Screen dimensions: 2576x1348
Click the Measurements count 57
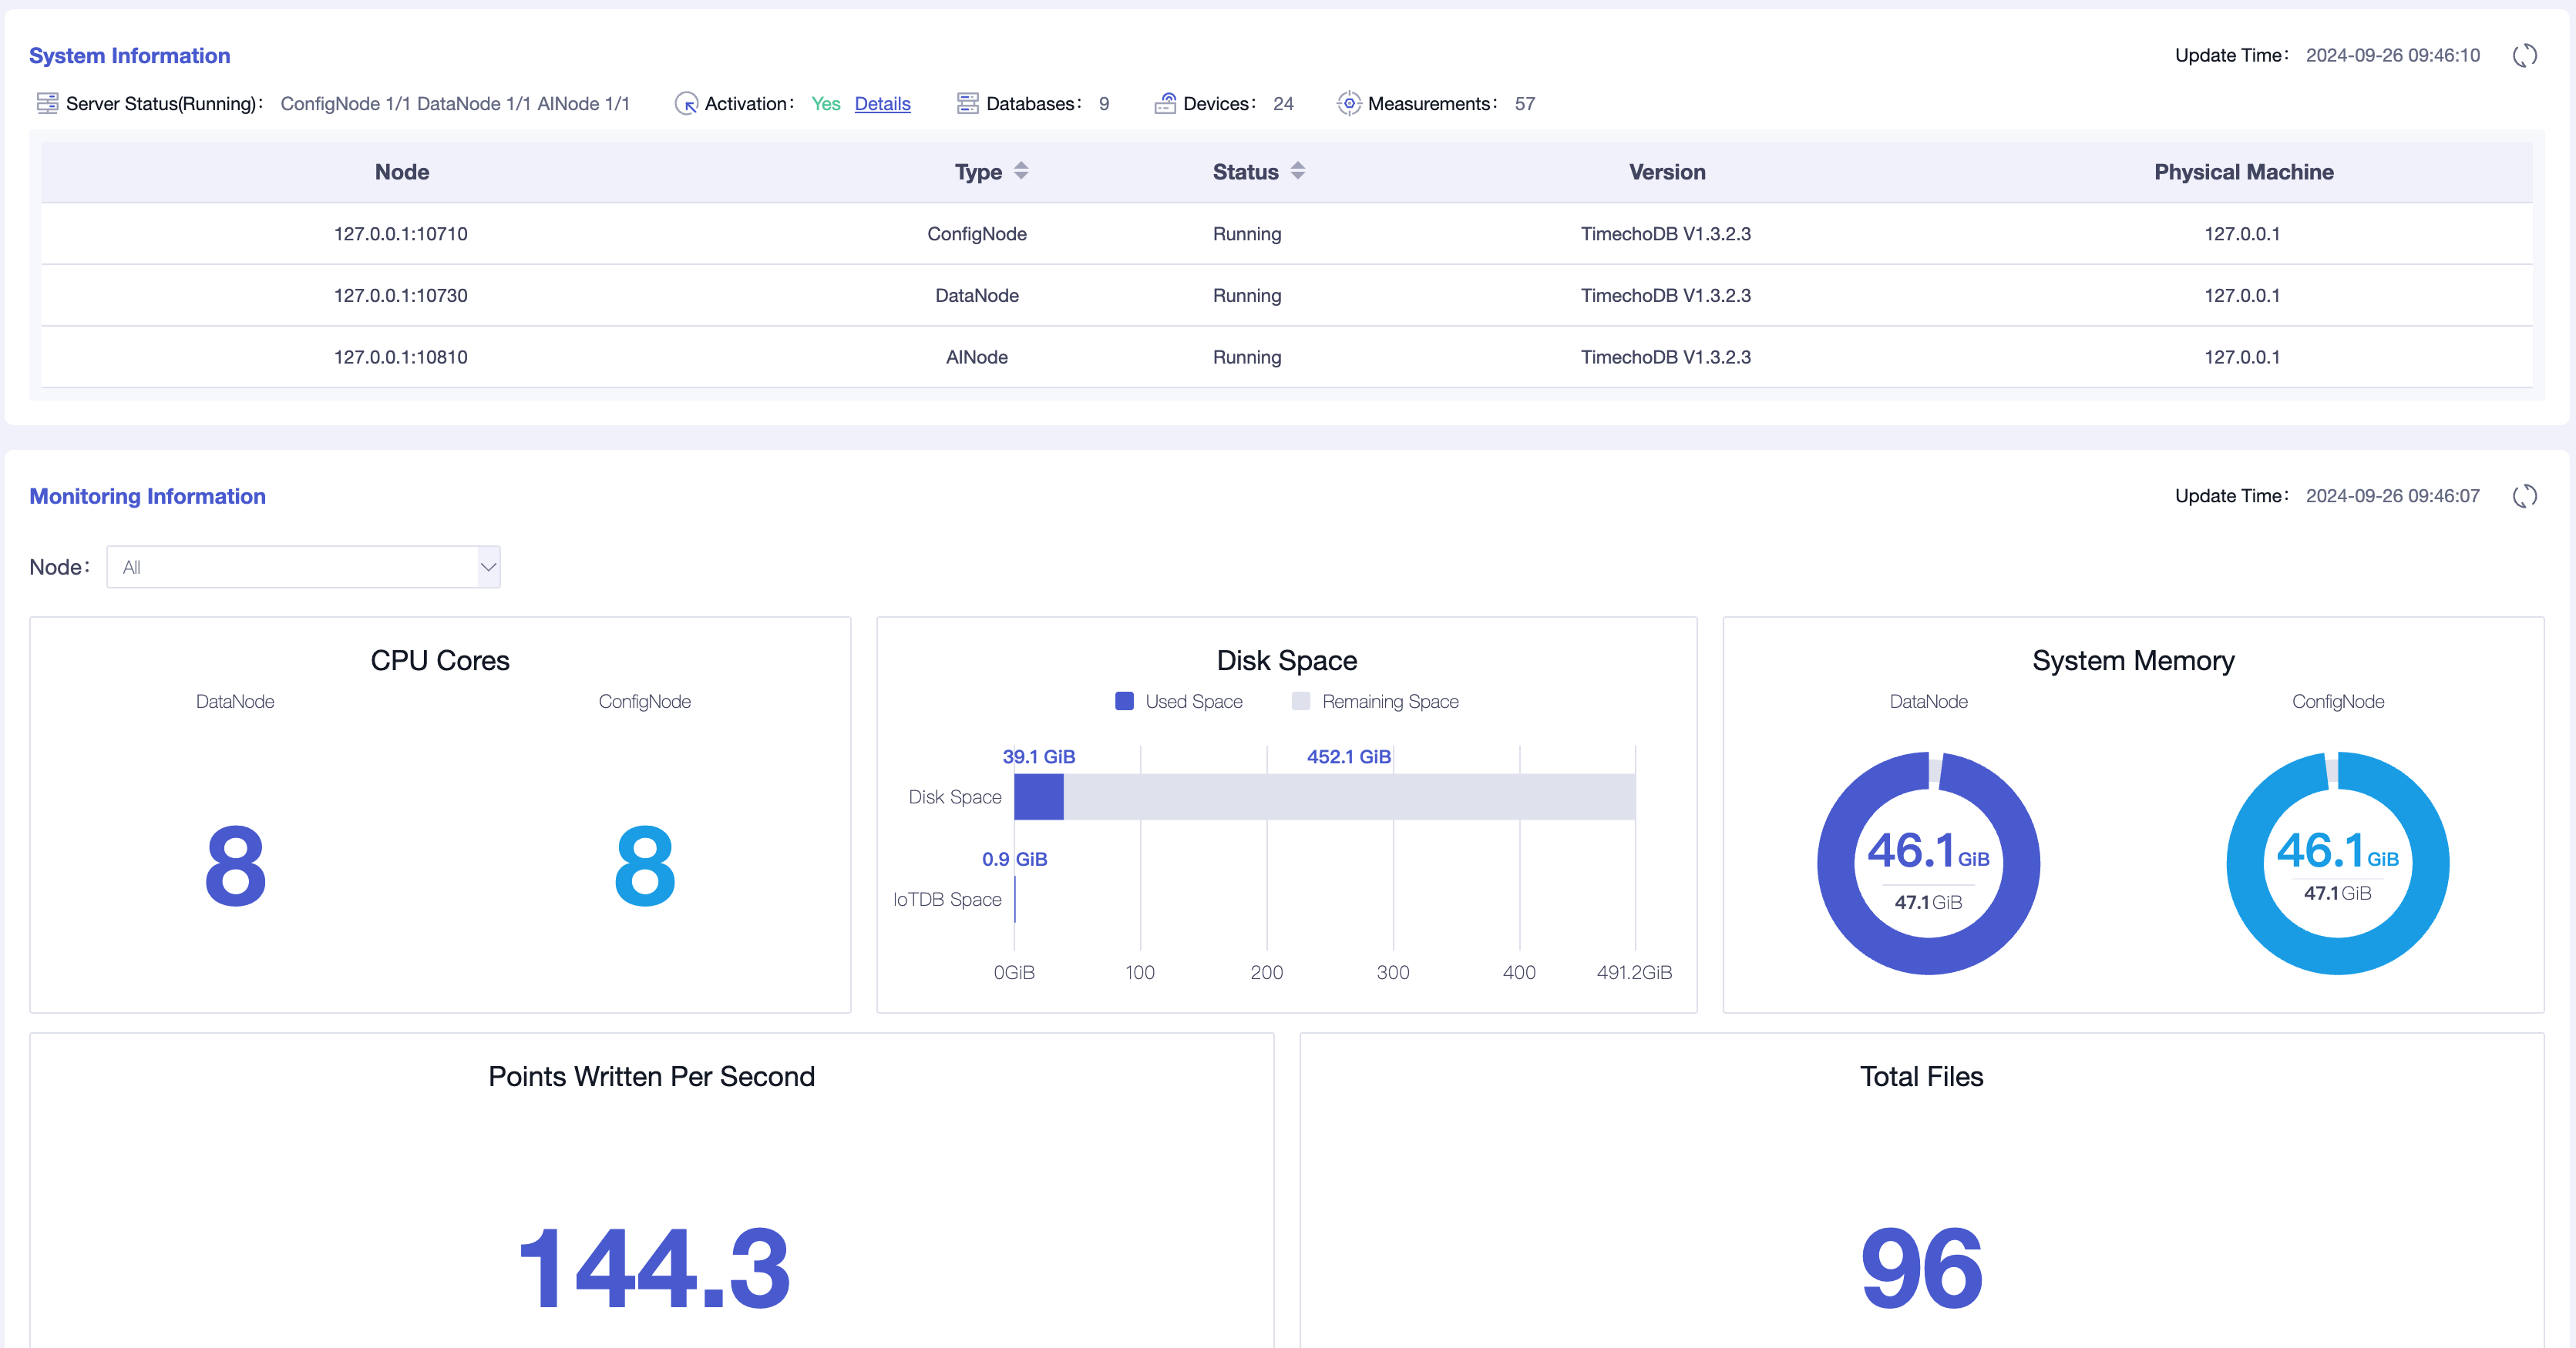click(x=1524, y=104)
